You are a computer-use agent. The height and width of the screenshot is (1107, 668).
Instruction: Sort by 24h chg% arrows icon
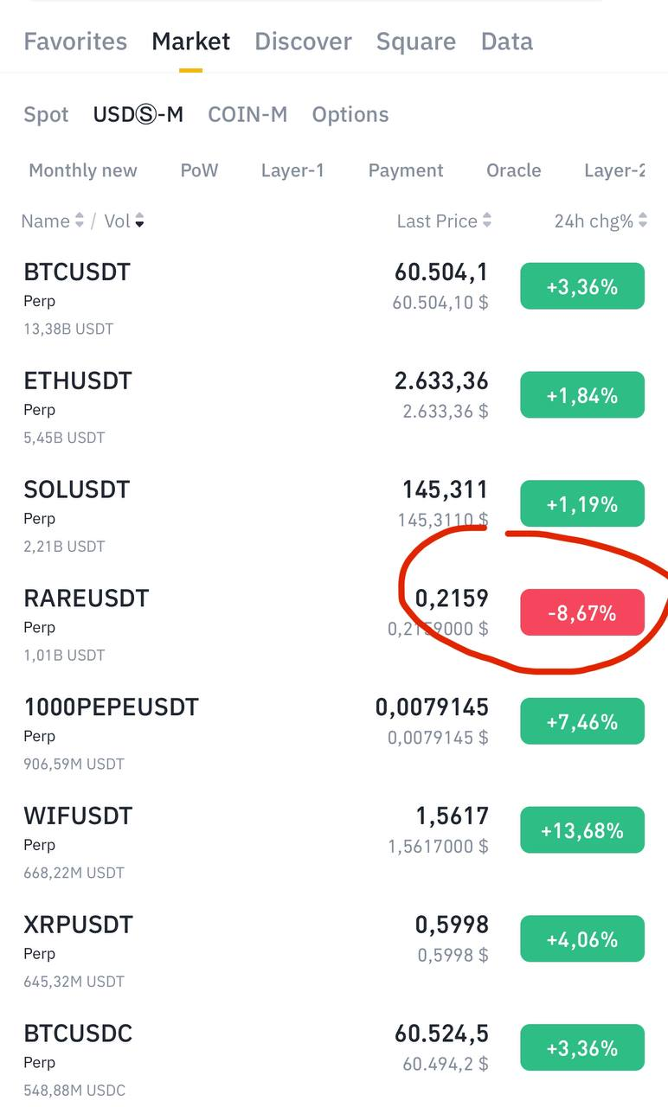click(x=643, y=221)
